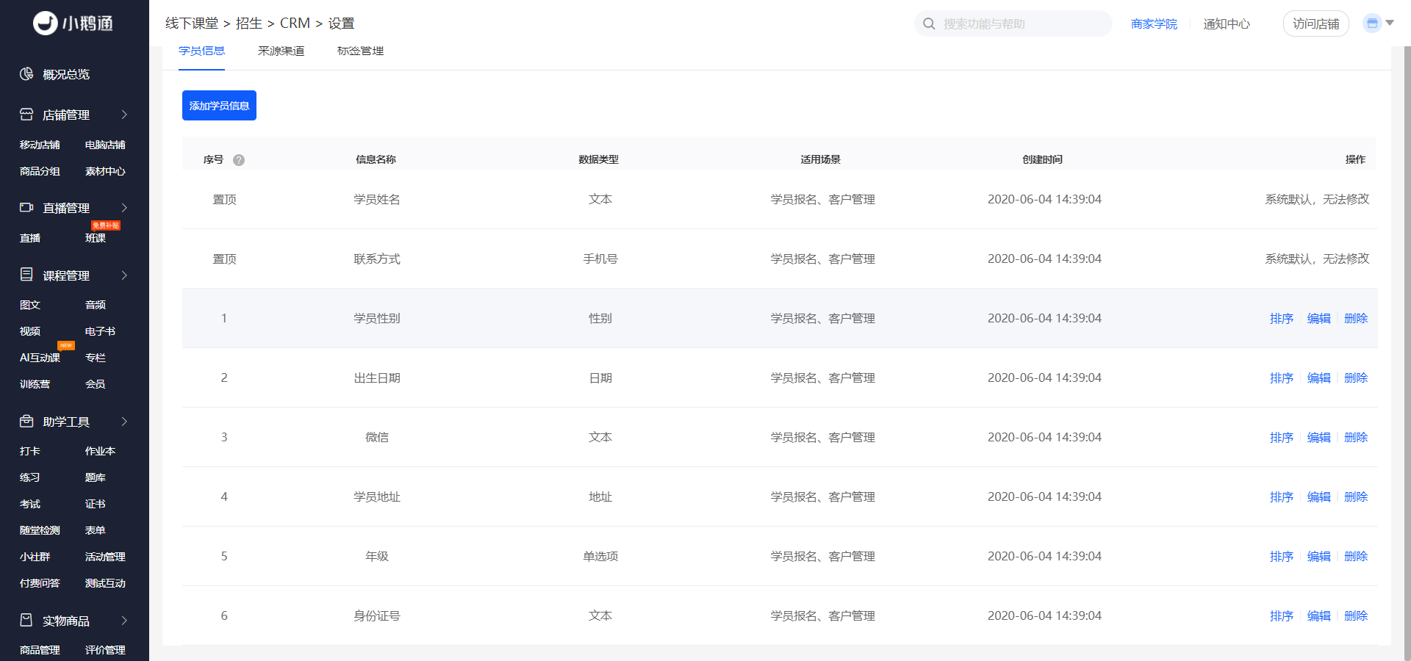Click the 访问店铺 button
1411x661 pixels.
(1315, 24)
